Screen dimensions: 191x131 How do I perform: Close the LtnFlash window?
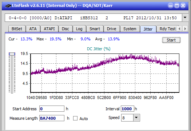point(183,5)
